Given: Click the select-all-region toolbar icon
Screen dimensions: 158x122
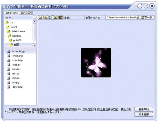Looking at the screenshot, I should click(51, 18).
